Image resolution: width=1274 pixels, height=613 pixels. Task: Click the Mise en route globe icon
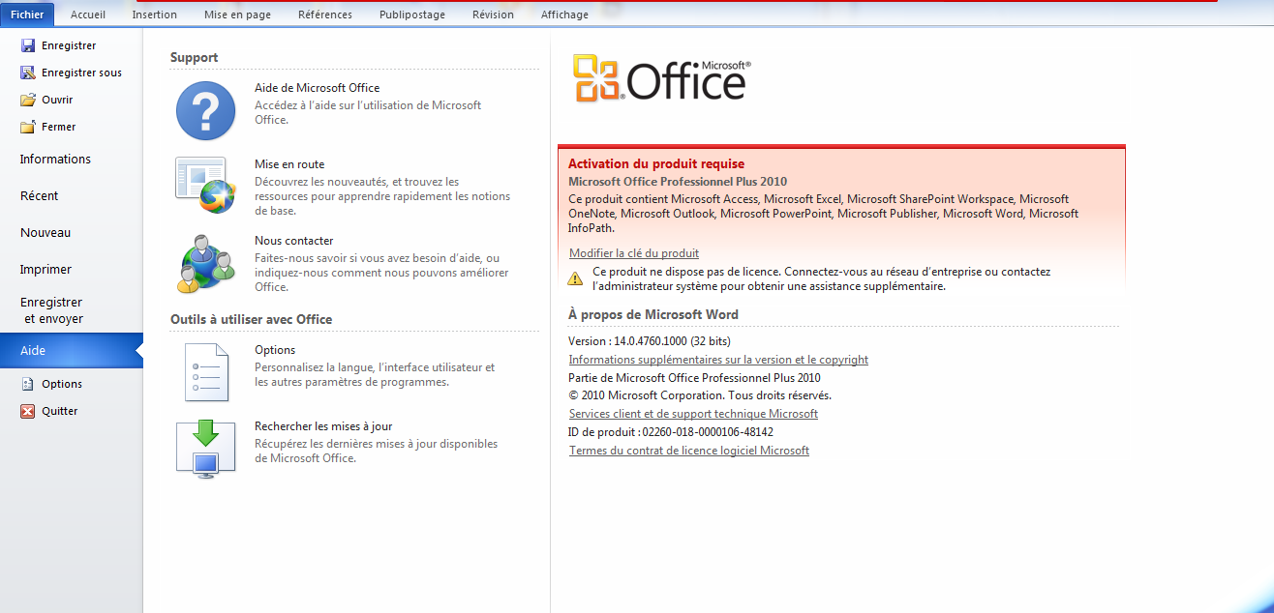point(205,185)
